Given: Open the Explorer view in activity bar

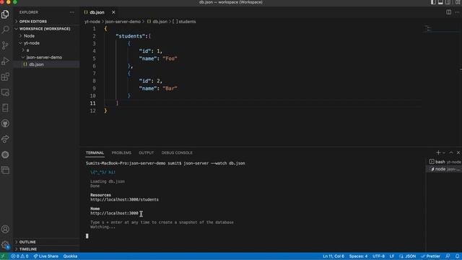Looking at the screenshot, I should tap(5, 14).
